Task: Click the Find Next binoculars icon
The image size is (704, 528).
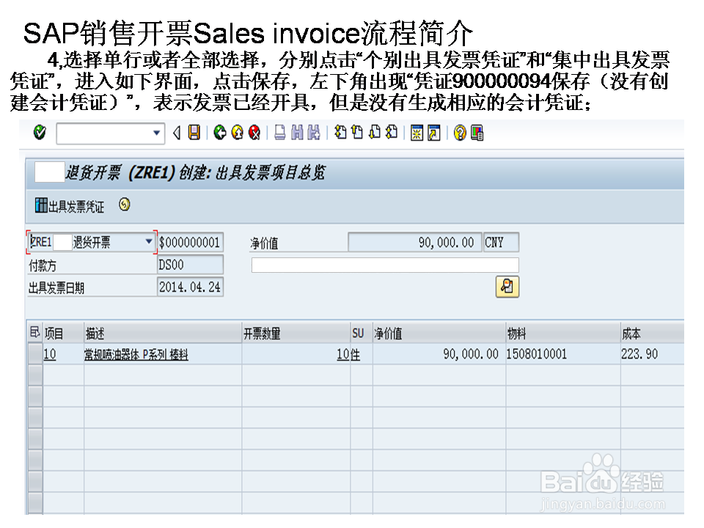Action: (x=313, y=133)
